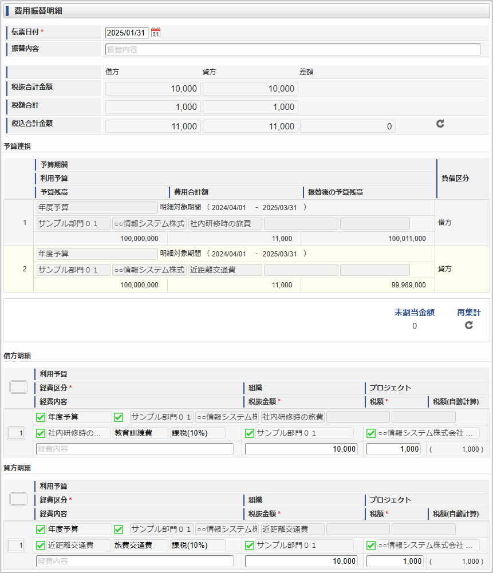The height and width of the screenshot is (573, 493).
Task: Click the 再集計 recalculate icon
Action: click(468, 325)
